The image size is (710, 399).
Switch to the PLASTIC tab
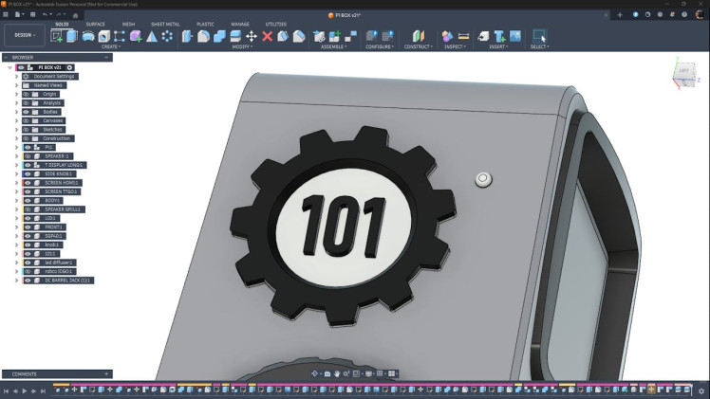pos(205,24)
